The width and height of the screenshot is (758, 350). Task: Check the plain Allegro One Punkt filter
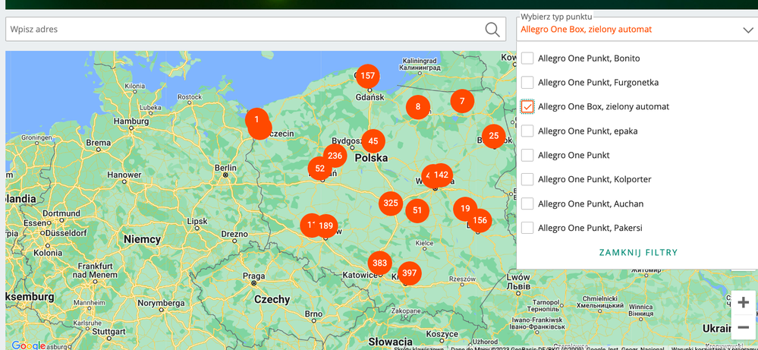527,155
